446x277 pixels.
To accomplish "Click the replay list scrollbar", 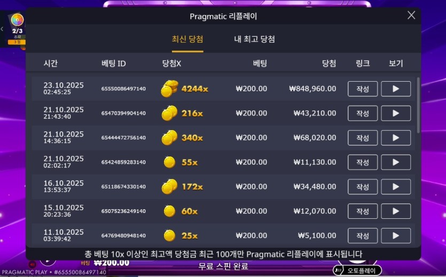I will pos(418,105).
